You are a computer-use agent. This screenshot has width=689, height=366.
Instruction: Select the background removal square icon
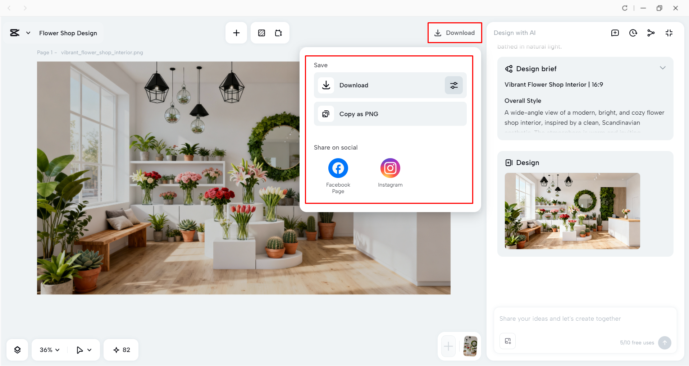pyautogui.click(x=262, y=33)
